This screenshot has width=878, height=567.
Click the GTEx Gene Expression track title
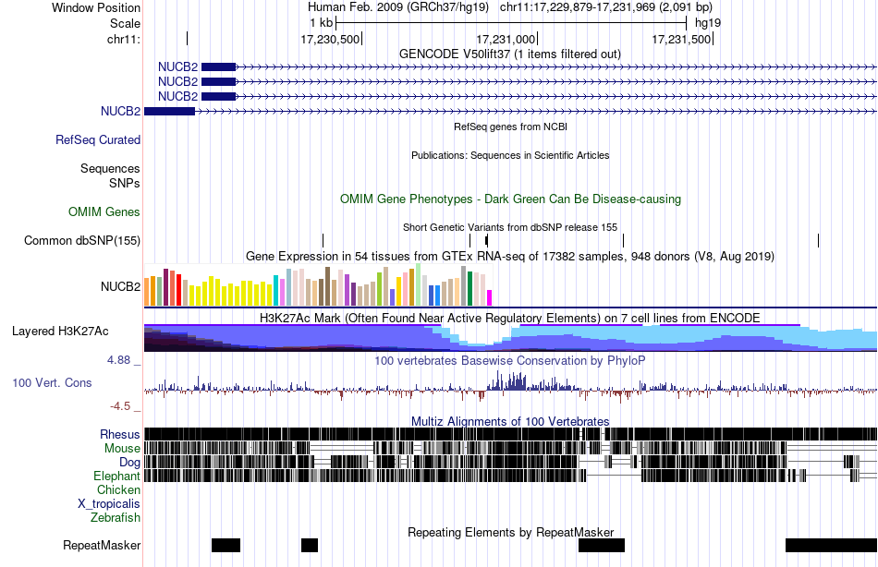pyautogui.click(x=510, y=257)
